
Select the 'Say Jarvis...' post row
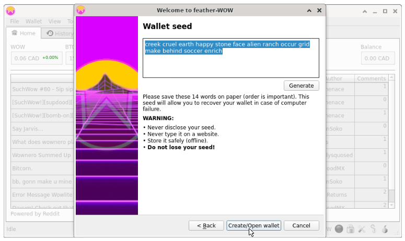43,129
